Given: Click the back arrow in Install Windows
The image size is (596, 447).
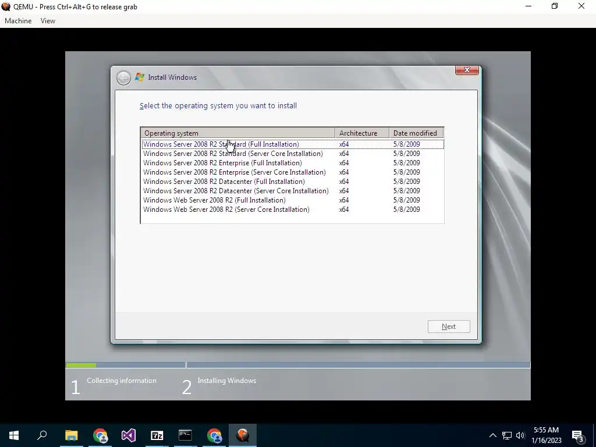Looking at the screenshot, I should (123, 77).
